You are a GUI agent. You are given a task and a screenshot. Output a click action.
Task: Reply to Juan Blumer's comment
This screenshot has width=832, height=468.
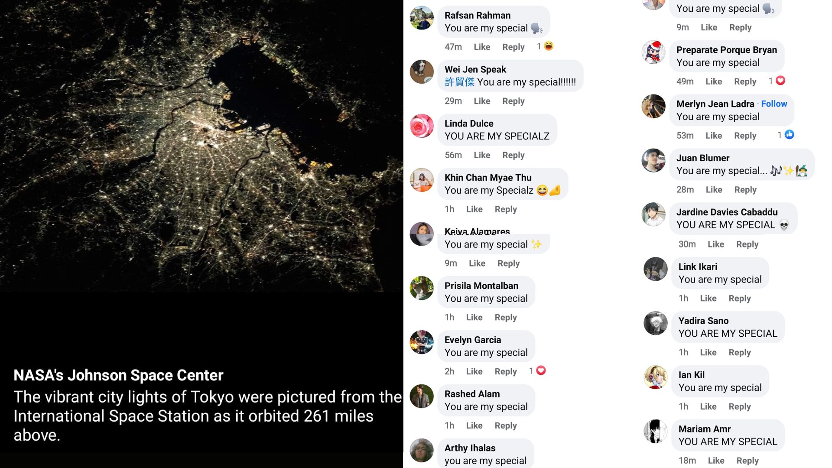click(745, 190)
